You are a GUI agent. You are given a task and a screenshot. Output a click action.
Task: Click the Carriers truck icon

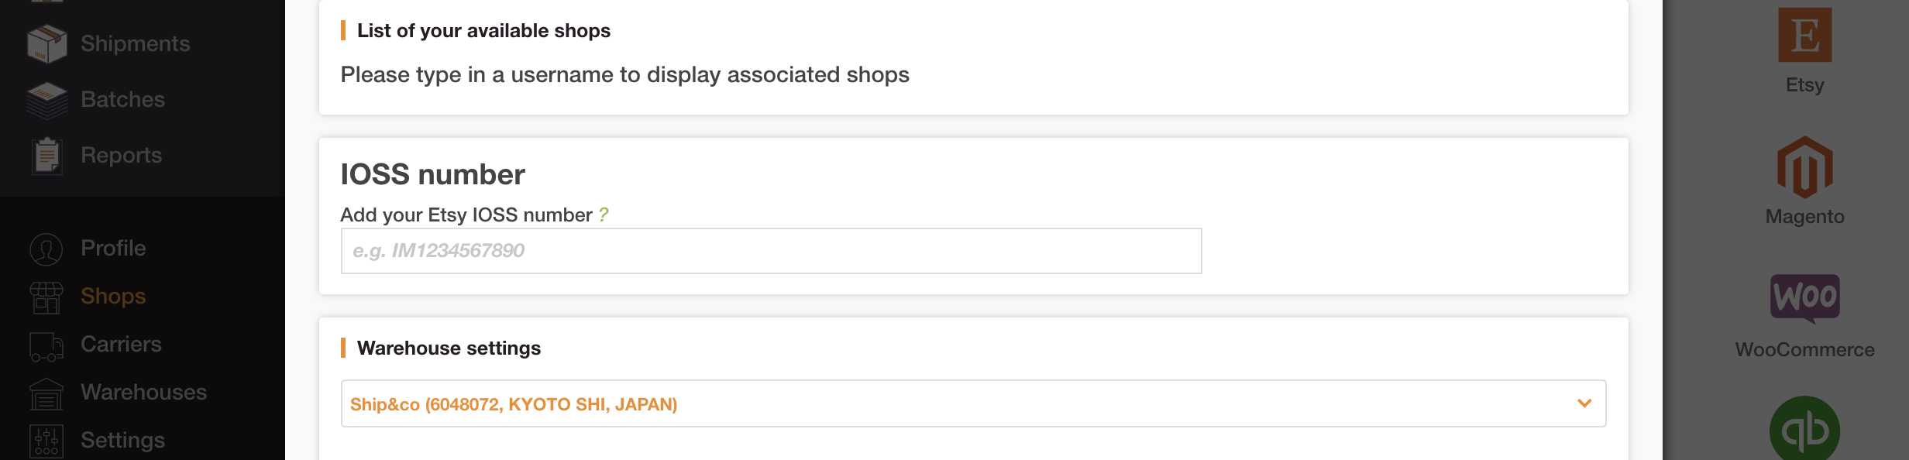[46, 345]
